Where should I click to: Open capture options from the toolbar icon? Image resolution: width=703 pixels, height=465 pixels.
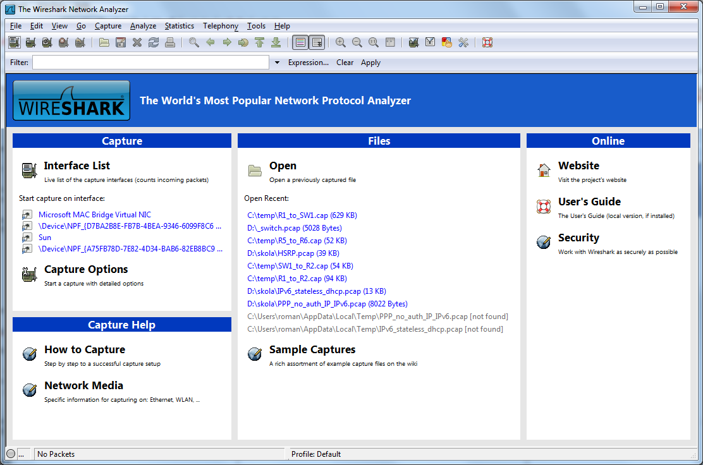(x=30, y=42)
